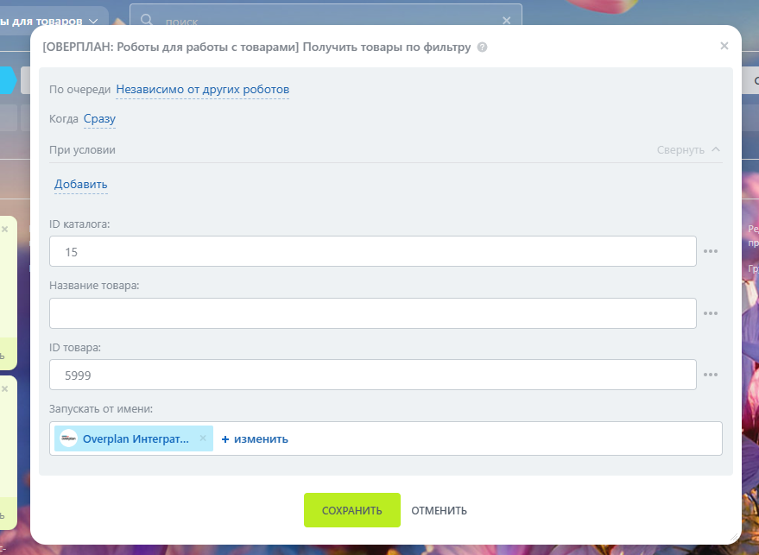
Task: Remove the Overplan Интеграт... user chip
Action: pos(203,438)
